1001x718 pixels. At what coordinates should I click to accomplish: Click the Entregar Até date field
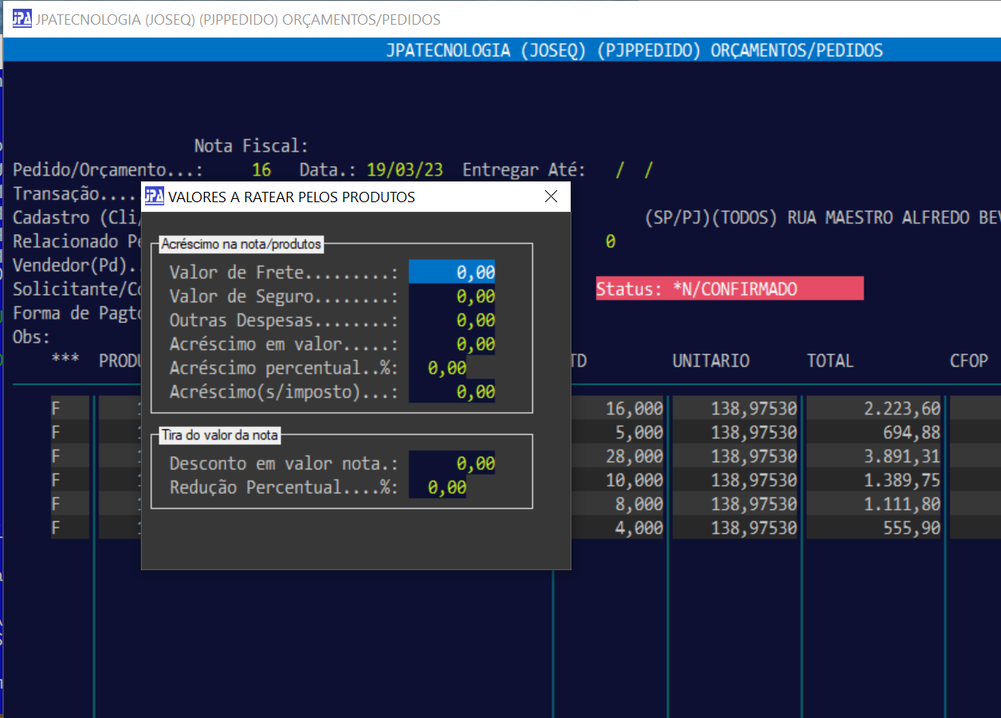pyautogui.click(x=634, y=170)
